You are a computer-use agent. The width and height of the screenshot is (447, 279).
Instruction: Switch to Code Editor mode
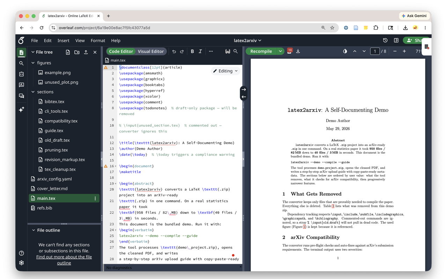[121, 51]
